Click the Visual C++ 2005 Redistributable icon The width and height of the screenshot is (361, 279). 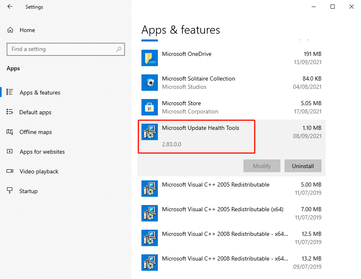coord(149,189)
